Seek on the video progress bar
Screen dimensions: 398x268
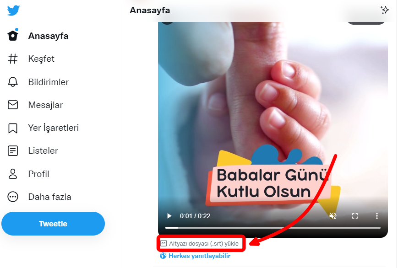click(x=273, y=228)
